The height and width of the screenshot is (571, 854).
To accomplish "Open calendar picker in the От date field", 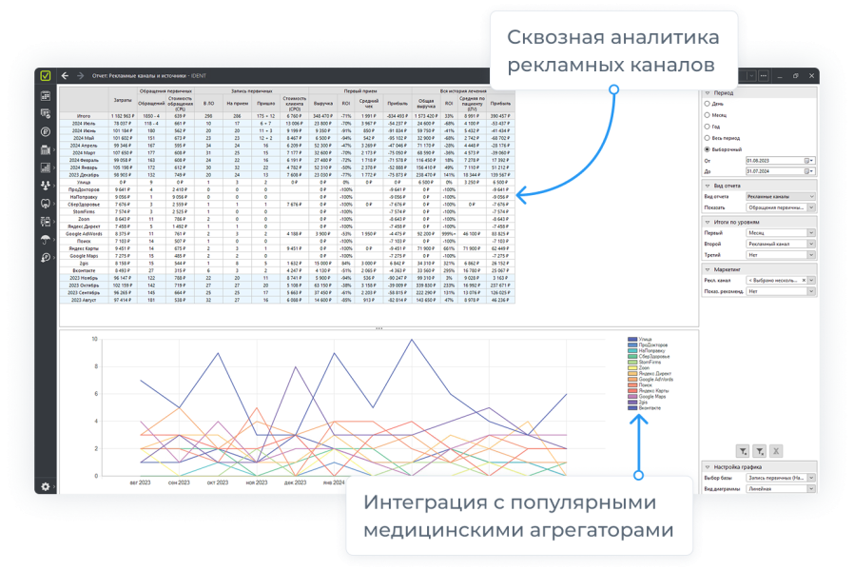I will [808, 161].
